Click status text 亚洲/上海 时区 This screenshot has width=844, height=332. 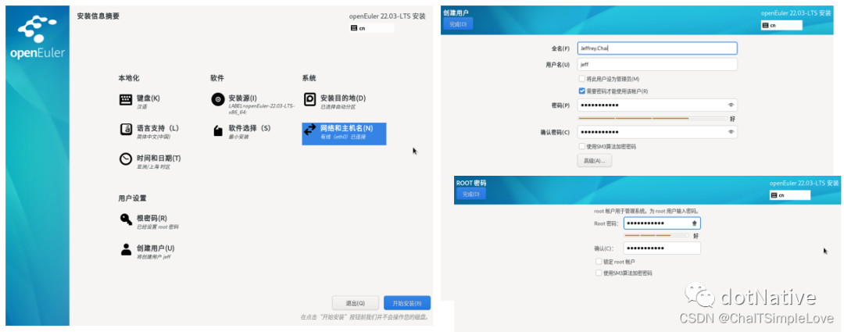tap(153, 167)
